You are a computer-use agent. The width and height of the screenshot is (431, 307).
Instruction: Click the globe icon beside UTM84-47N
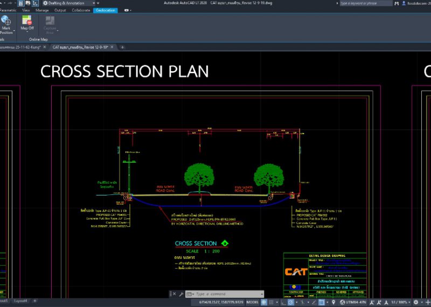(342, 302)
